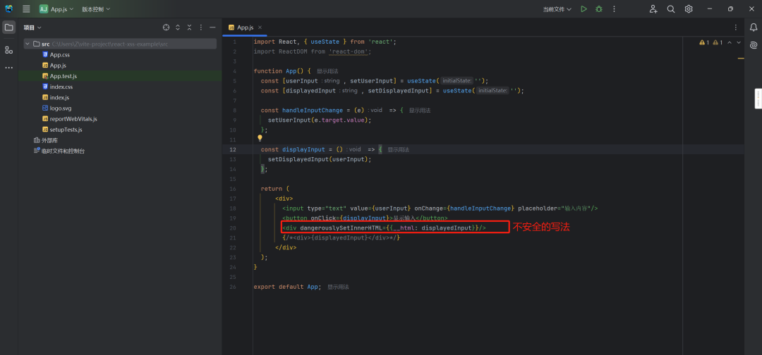This screenshot has width=762, height=355.
Task: Show more tool windows ellipsis in left strip
Action: tap(8, 68)
